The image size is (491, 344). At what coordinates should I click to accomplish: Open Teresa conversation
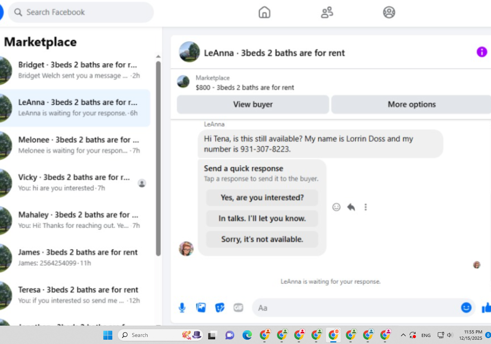75,296
